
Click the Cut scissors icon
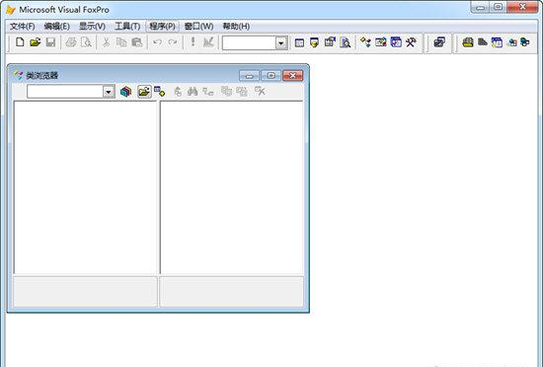(x=106, y=42)
